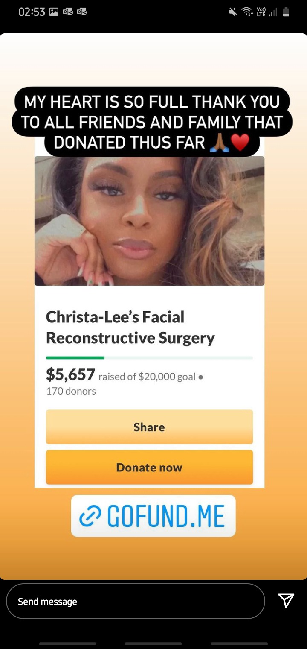Tap the paper plane send icon
This screenshot has width=307, height=649.
coord(286,600)
